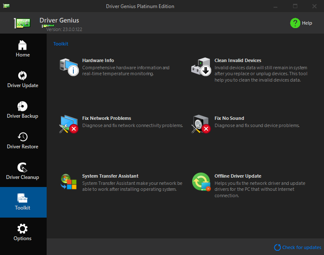Maximize the Driver Genius window
Screen dimensions: 324x255
(x=295, y=6)
